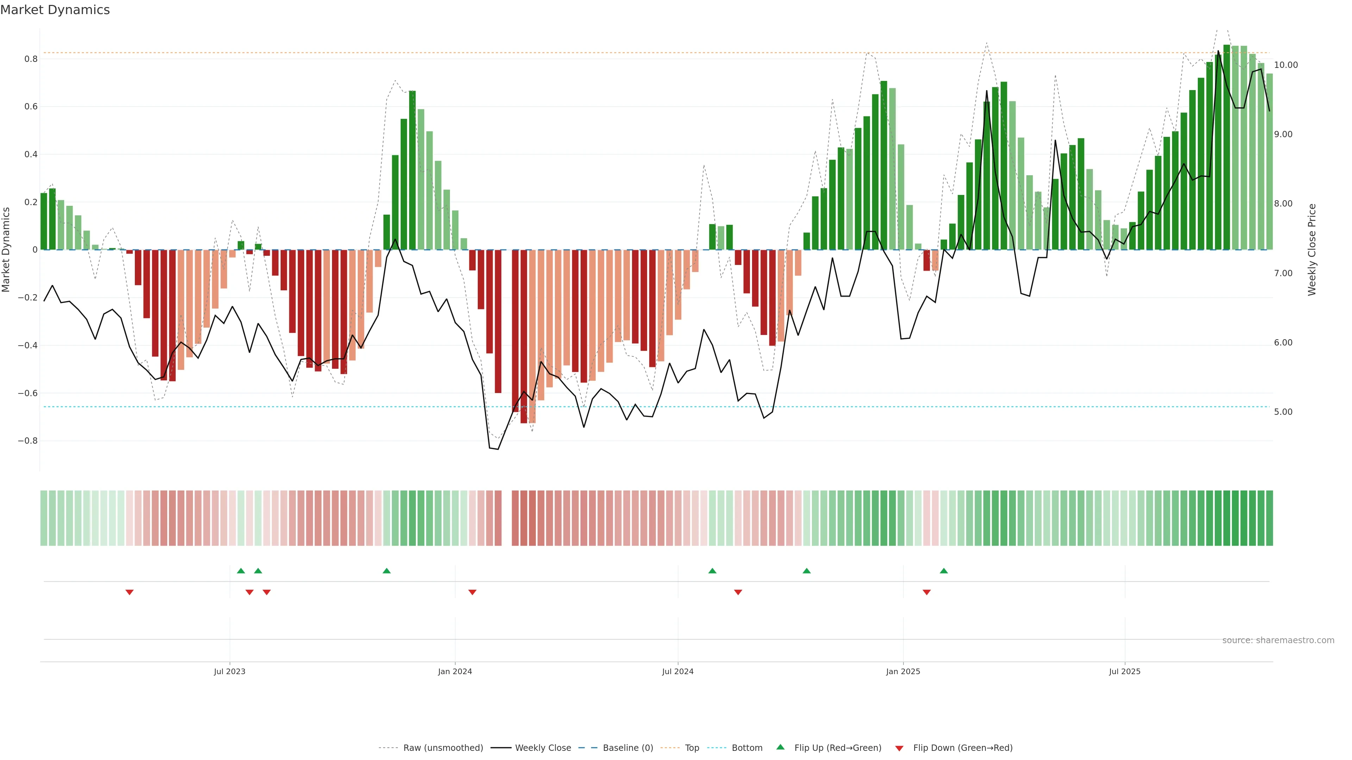Click the Jan 2025 x-axis label
This screenshot has width=1352, height=760.
903,671
